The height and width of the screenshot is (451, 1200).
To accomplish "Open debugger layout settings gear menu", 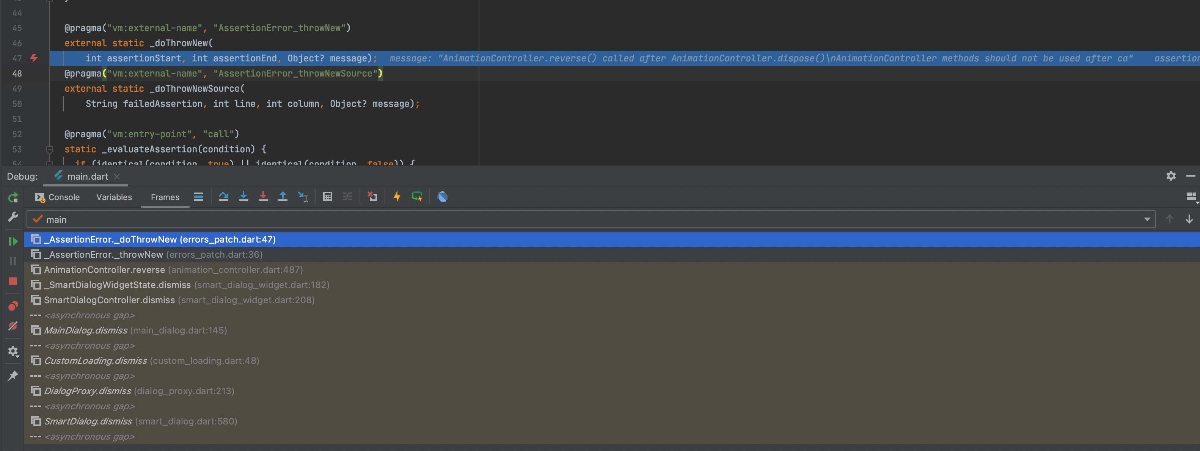I will [1171, 176].
